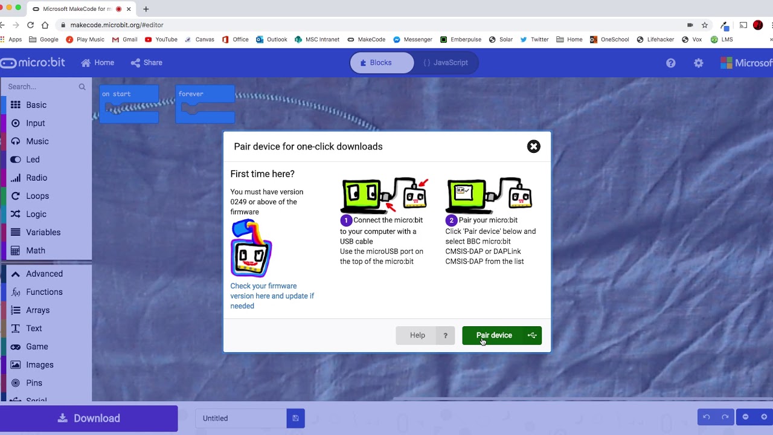773x435 pixels.
Task: Click the redo arrow button
Action: point(725,417)
